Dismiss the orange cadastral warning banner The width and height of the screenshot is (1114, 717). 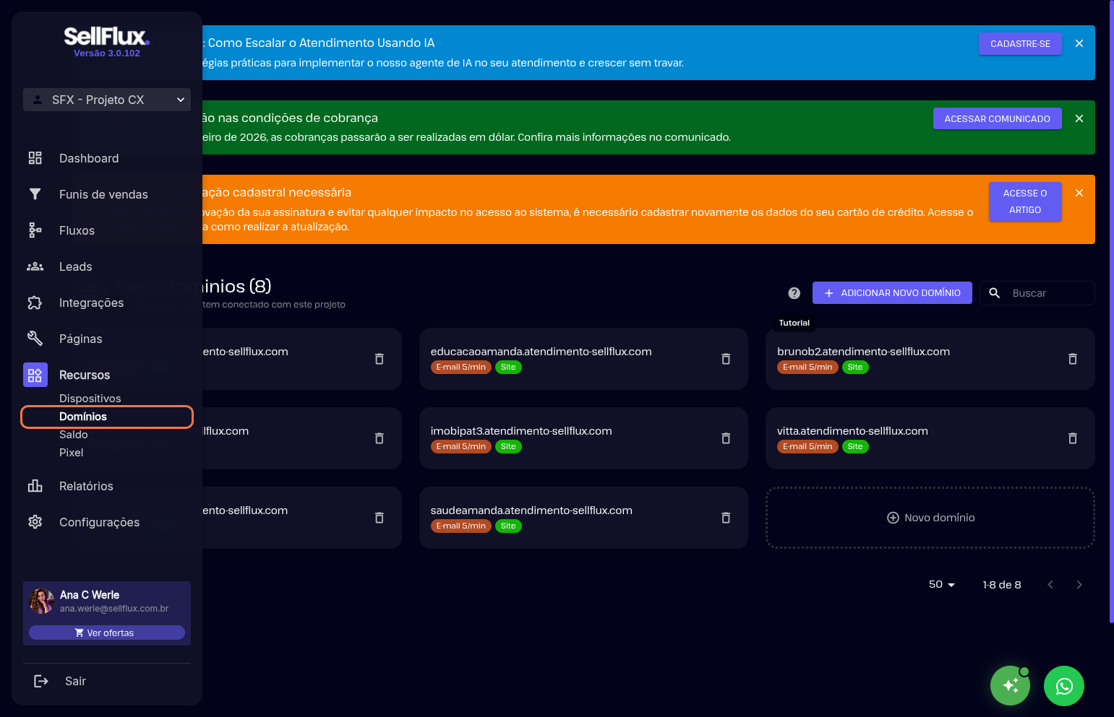1079,193
